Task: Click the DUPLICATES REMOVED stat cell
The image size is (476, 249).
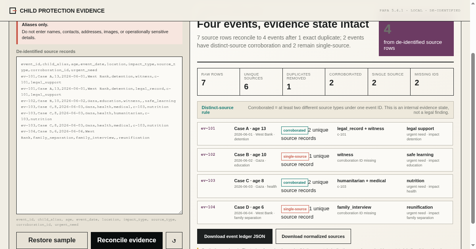Action: click(x=304, y=82)
